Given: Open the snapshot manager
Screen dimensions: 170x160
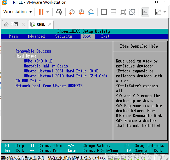Looking at the screenshot, I should click(91, 12).
